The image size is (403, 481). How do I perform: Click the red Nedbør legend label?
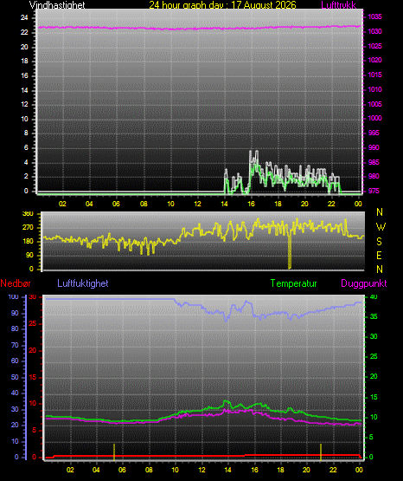coord(16,283)
